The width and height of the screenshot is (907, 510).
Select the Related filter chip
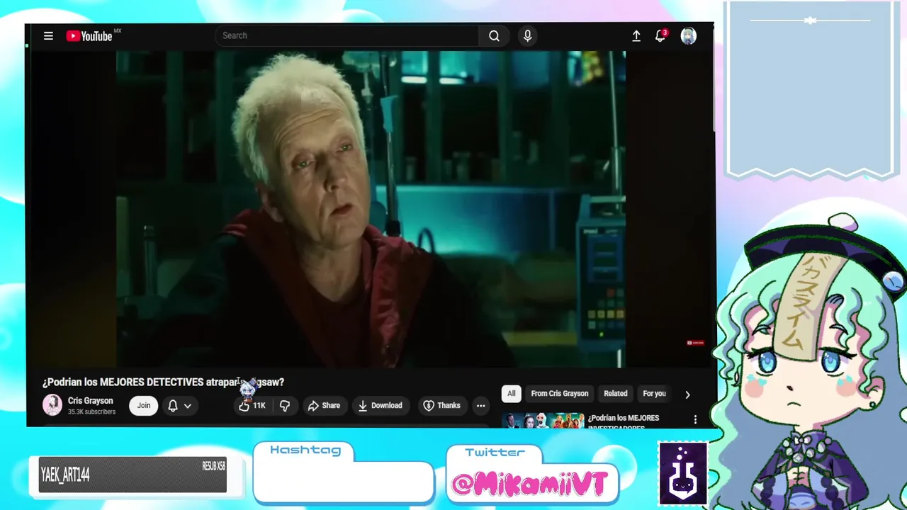pos(615,394)
